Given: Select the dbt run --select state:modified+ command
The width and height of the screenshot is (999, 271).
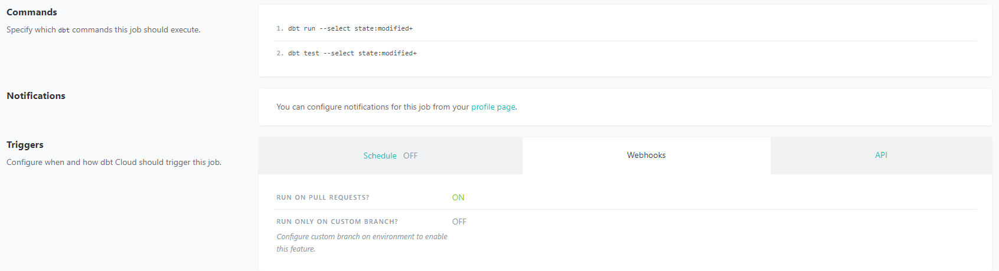Looking at the screenshot, I should click(350, 28).
